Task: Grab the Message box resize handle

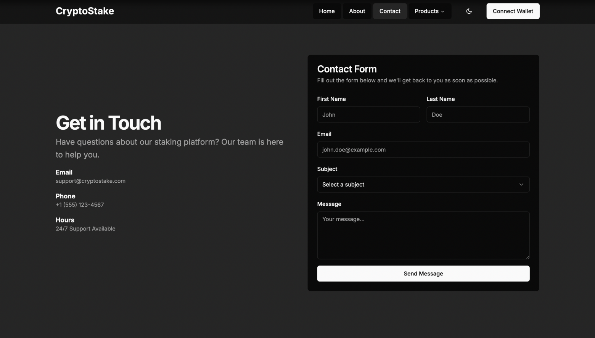Action: pyautogui.click(x=527, y=257)
